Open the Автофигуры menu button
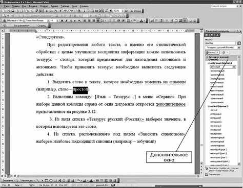This screenshot has height=188, width=243. tap(28, 180)
